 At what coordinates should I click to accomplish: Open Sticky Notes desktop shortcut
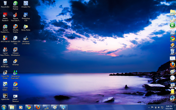(26, 28)
